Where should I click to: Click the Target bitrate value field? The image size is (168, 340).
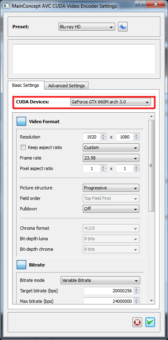tap(109, 291)
